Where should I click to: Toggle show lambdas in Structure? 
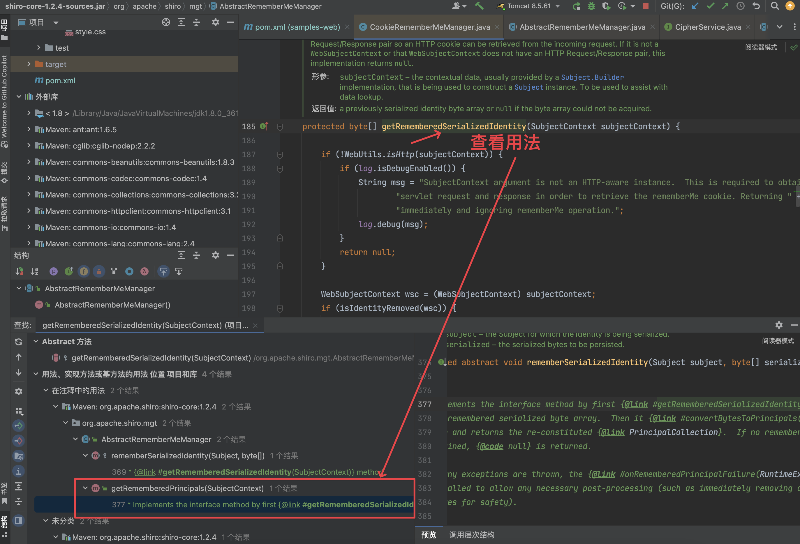tap(144, 271)
